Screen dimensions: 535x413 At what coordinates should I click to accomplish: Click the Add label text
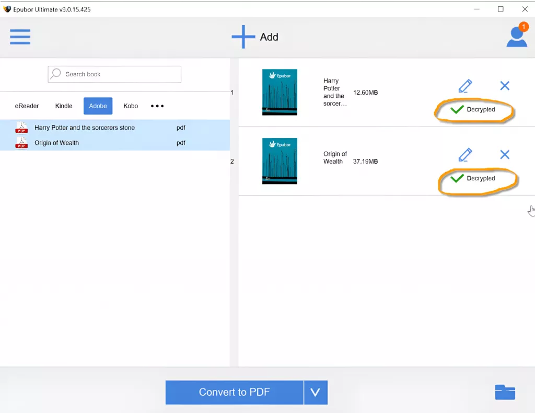pyautogui.click(x=269, y=37)
